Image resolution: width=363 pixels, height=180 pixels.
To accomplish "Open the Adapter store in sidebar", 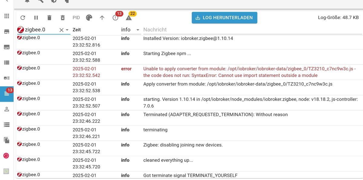I will coord(7,31).
